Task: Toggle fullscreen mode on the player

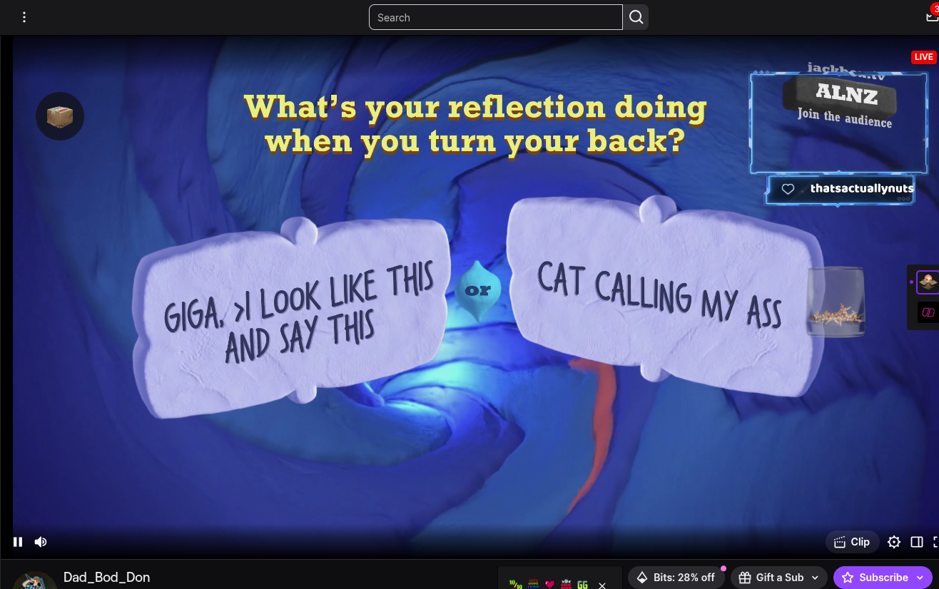Action: pyautogui.click(x=935, y=542)
